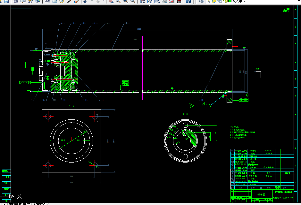
Task: Click the last-tab scroll arrow button
Action: click(5, 204)
